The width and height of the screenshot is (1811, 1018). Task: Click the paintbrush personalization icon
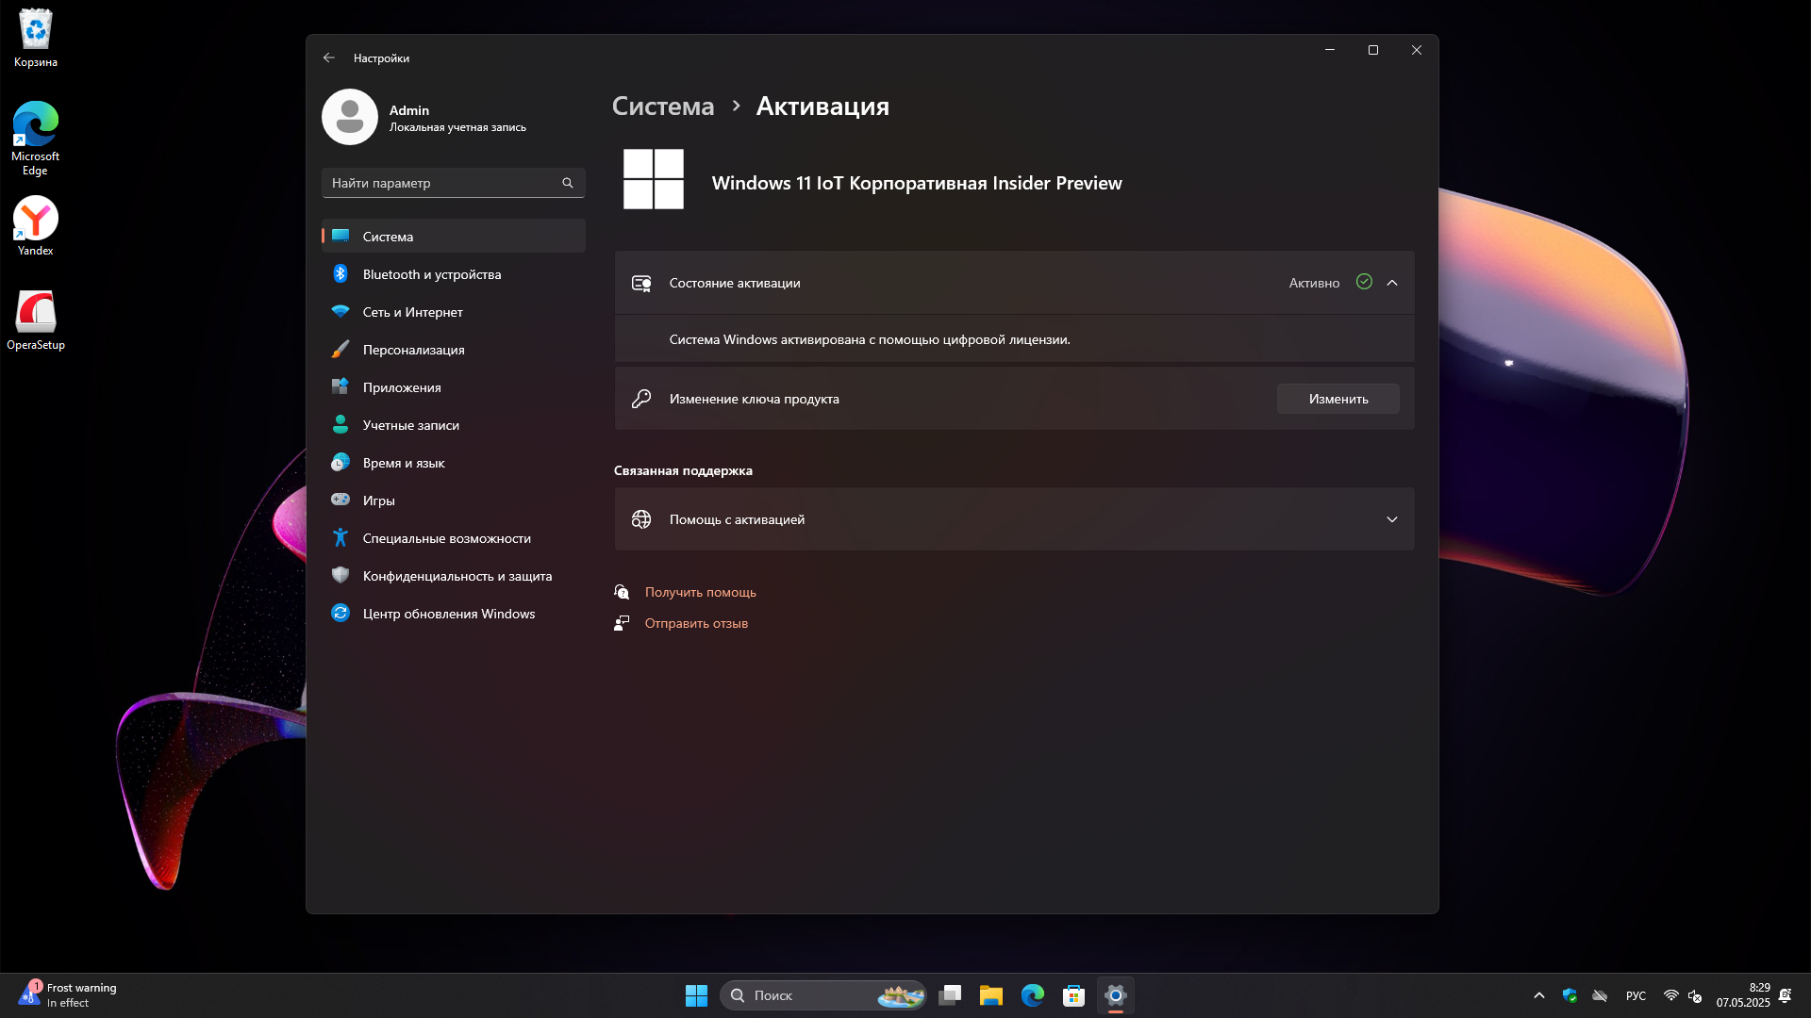(x=341, y=349)
